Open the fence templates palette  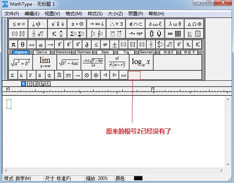(x=18, y=34)
